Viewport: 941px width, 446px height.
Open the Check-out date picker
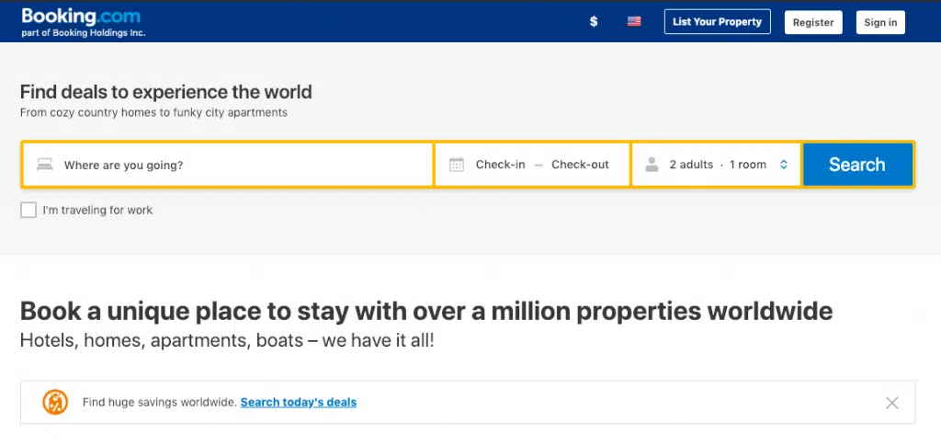click(580, 165)
